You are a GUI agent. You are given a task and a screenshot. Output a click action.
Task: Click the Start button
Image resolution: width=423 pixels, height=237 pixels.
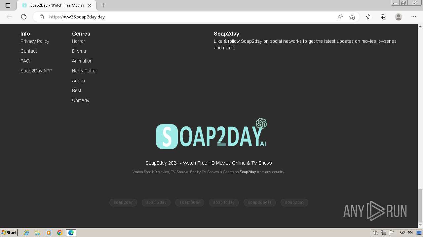(x=9, y=233)
